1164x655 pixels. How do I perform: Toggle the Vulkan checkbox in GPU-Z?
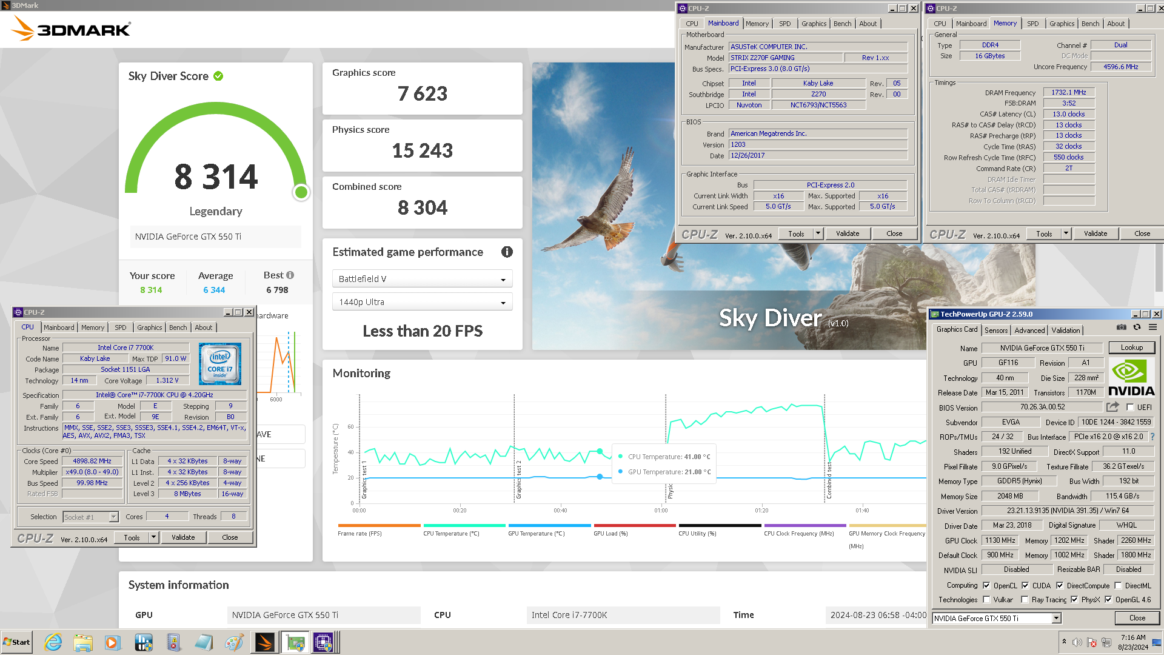click(x=986, y=599)
